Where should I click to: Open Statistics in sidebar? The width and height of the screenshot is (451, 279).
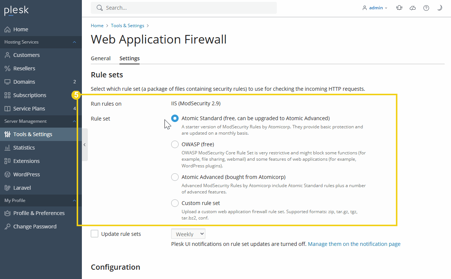[x=41, y=148]
